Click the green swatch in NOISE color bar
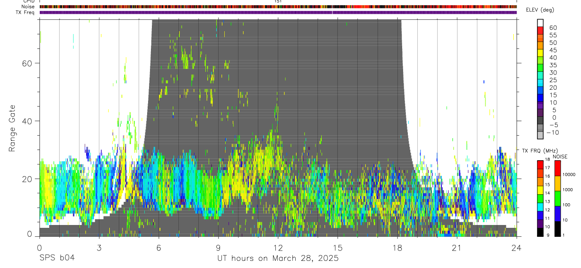The image size is (581, 268). click(557, 199)
